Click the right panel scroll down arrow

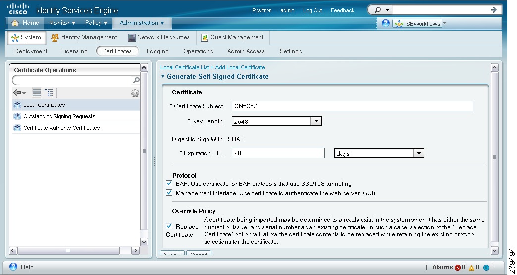[494, 251]
